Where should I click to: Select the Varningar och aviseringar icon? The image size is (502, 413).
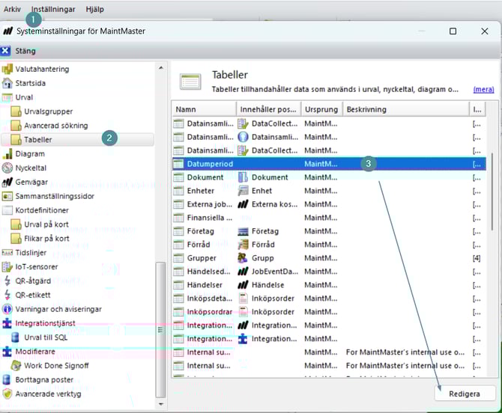tap(7, 309)
